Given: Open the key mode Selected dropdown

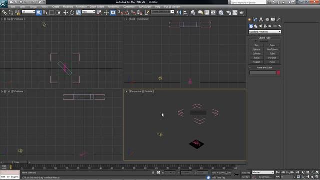Looking at the screenshot, I should [x=263, y=172].
